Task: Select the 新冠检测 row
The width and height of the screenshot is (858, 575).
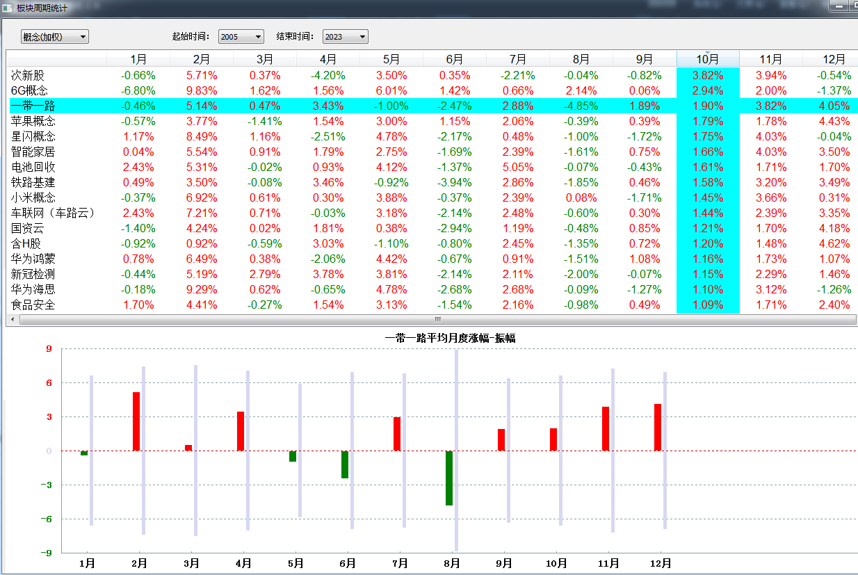Action: pyautogui.click(x=432, y=274)
